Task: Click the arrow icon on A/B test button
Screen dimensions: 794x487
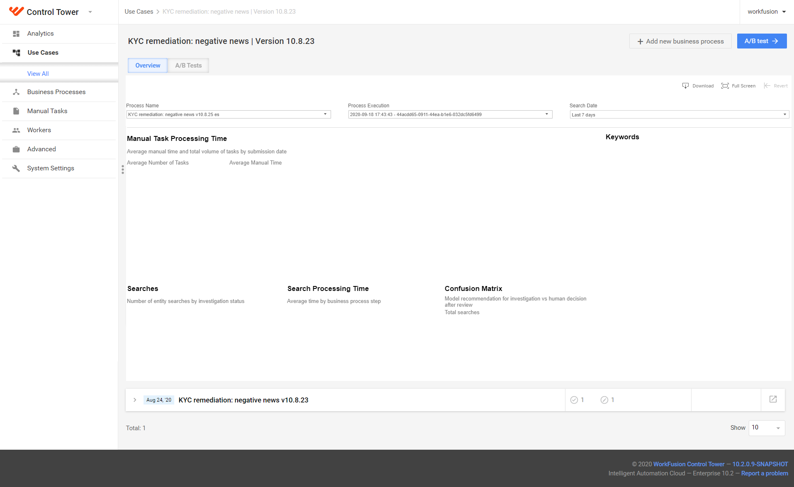Action: click(x=775, y=41)
